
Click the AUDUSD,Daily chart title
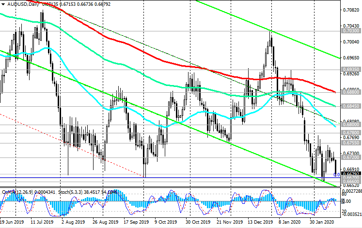23,4
